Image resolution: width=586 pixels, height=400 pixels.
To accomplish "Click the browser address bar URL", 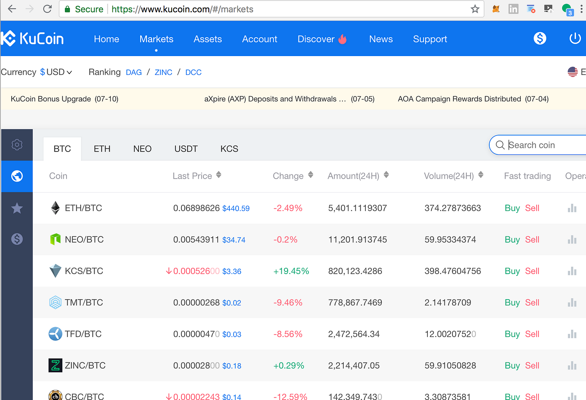I will (x=182, y=9).
